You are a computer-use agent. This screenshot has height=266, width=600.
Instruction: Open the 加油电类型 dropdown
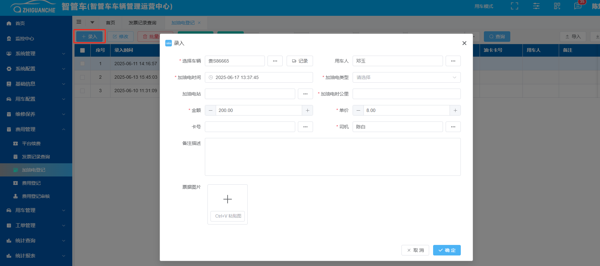tap(406, 77)
